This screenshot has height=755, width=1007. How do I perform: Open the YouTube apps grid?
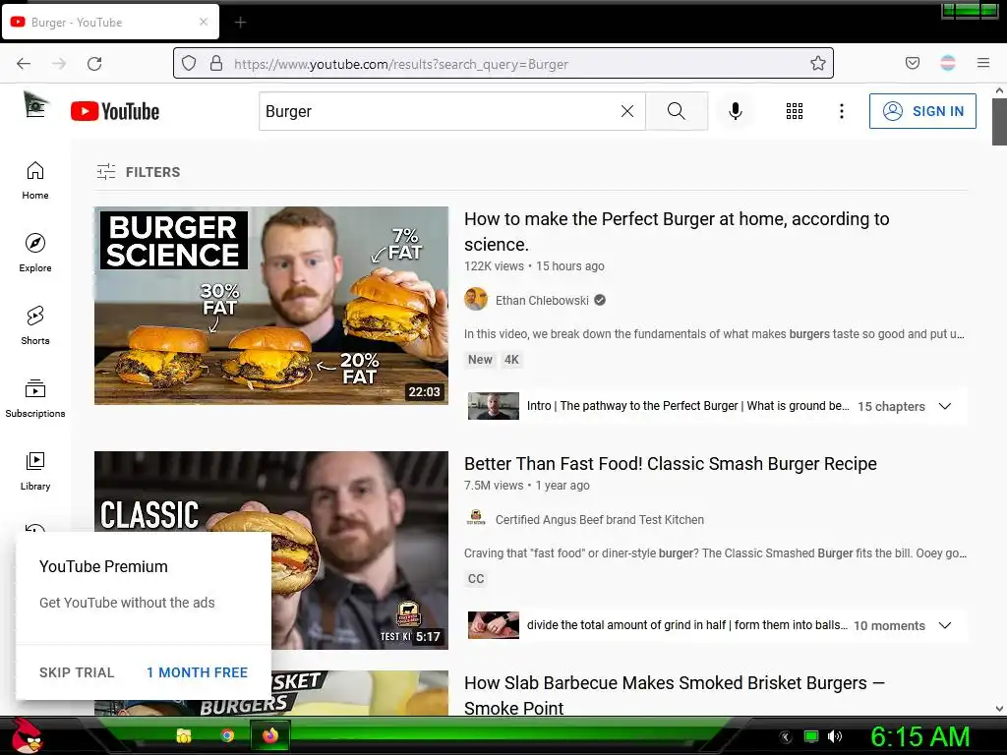tap(795, 111)
